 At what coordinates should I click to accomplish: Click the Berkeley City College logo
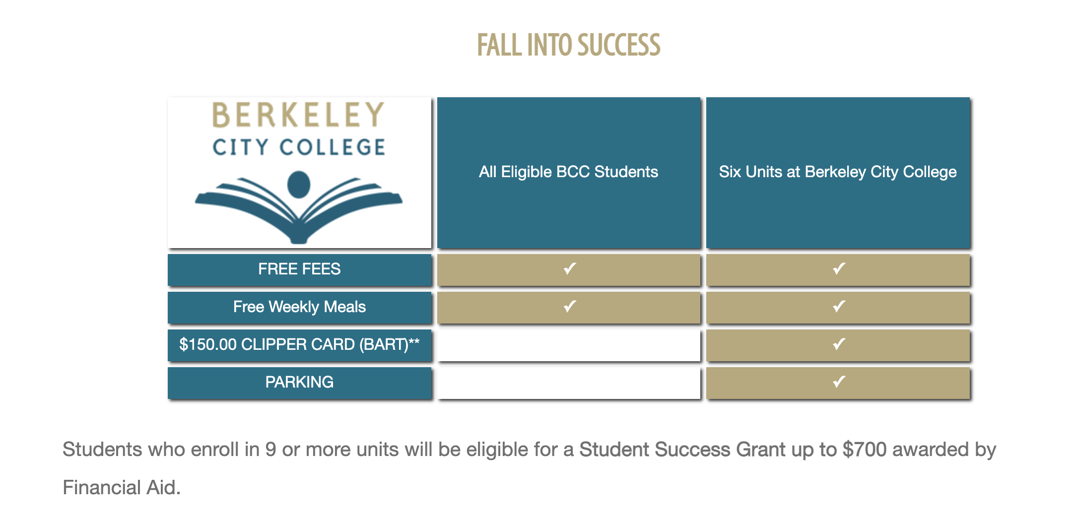click(x=299, y=172)
